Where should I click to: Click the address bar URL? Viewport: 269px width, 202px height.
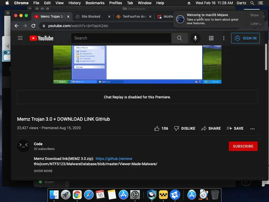coord(78,26)
